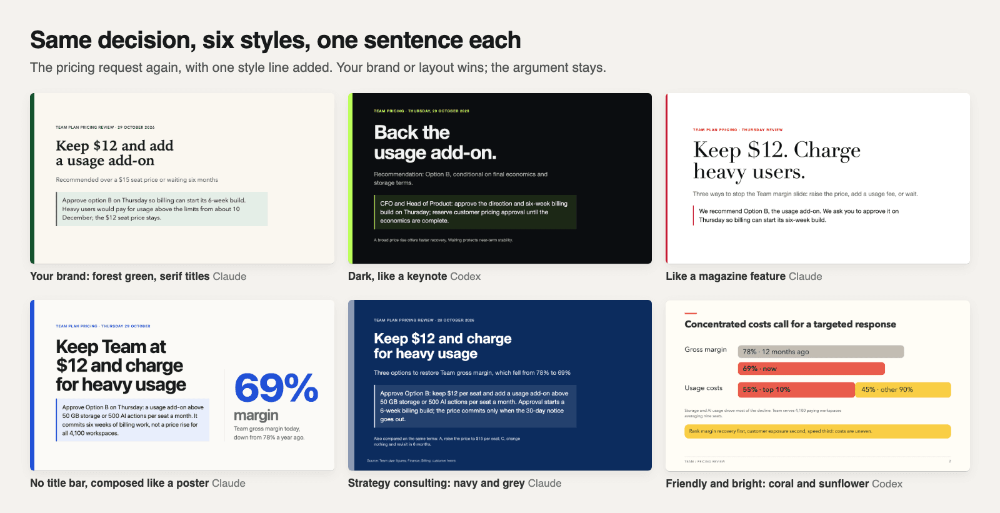Click the 'margin' label under 69%
The image size is (1000, 513).
pos(256,416)
